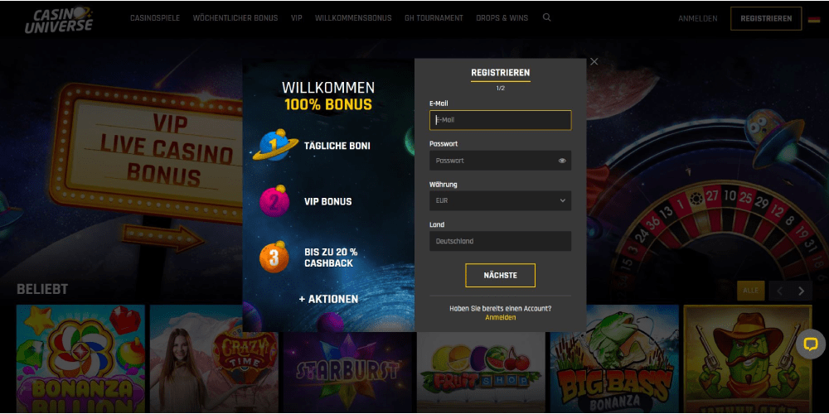Toggle password visibility with the eye icon

coord(562,161)
